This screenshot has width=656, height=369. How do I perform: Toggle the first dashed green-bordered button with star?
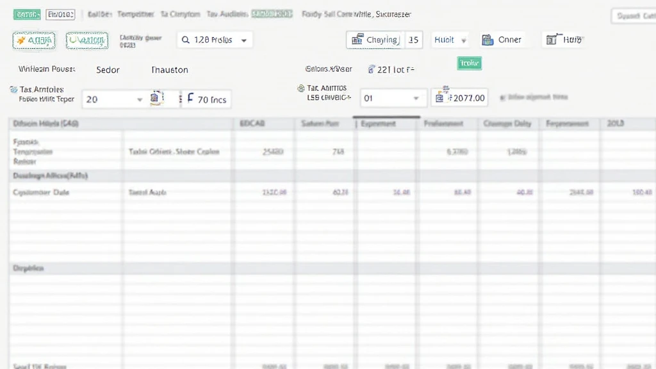[33, 40]
